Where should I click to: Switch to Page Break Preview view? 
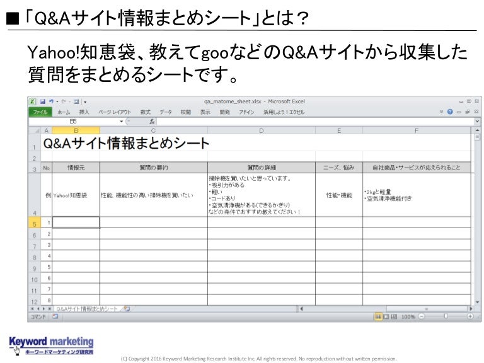[x=394, y=317]
